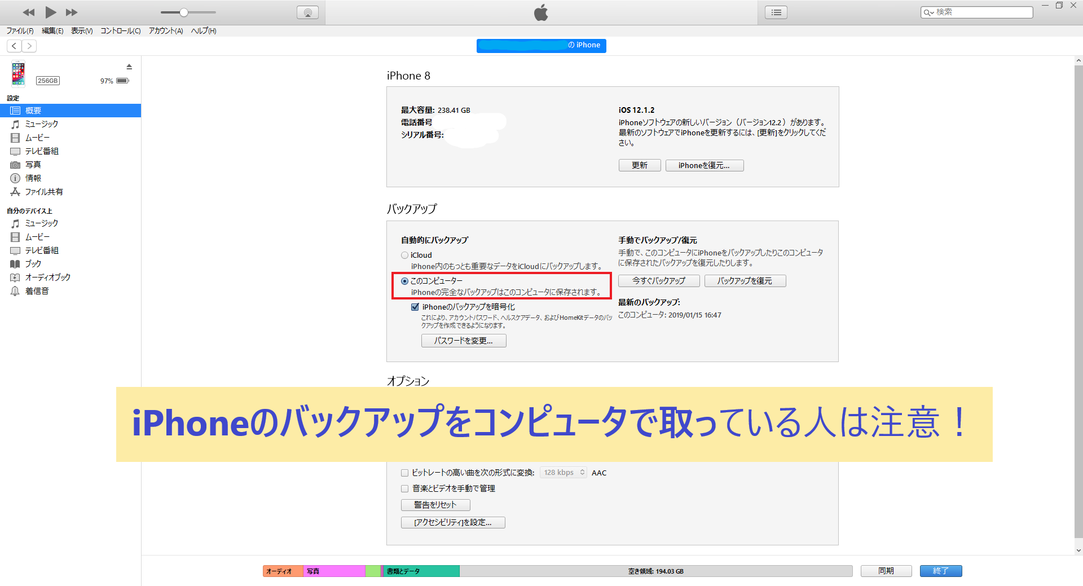Image resolution: width=1083 pixels, height=586 pixels.
Task: Select ムービー under 自分のデバイス上
Action: (x=71, y=237)
